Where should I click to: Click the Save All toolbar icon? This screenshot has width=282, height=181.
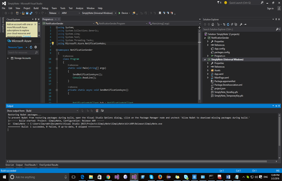point(32,13)
